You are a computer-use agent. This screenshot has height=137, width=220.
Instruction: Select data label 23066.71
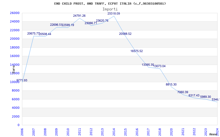click(91, 23)
